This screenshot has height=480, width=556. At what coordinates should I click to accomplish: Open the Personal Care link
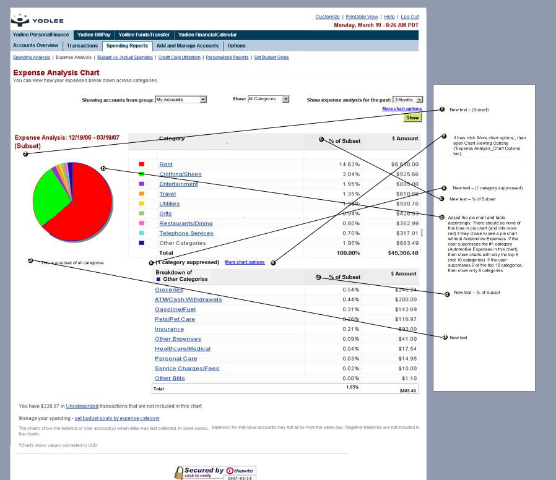click(176, 359)
